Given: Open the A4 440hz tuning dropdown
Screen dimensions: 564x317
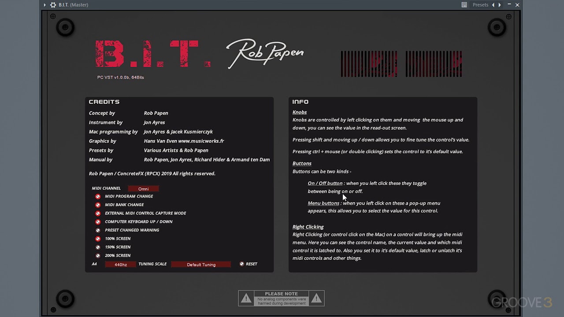Looking at the screenshot, I should [120, 265].
